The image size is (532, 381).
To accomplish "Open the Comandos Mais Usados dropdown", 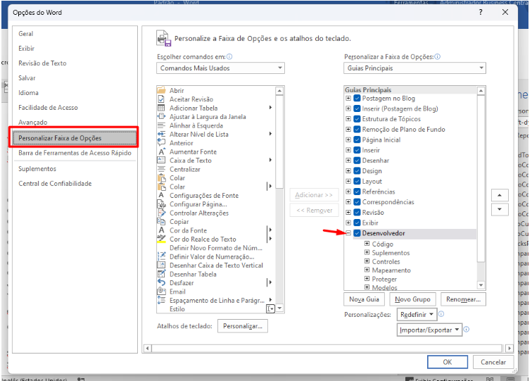I will tap(220, 68).
